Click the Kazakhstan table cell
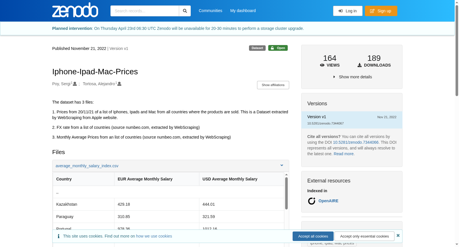Screen dimensions: 459x247 (83, 204)
